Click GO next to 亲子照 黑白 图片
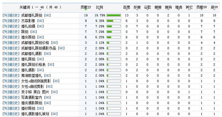The image size is (222, 117). (x=55, y=92)
